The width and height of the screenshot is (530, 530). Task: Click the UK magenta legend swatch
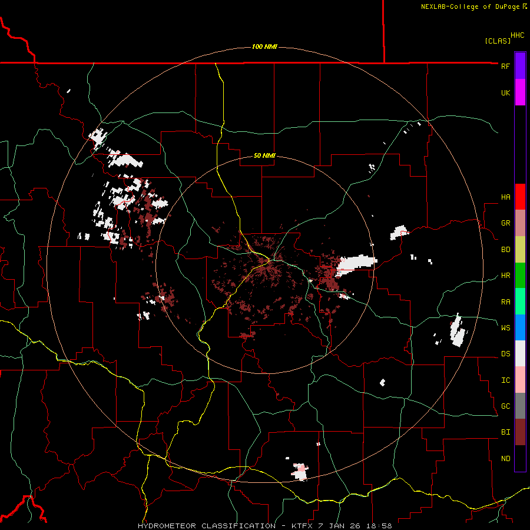click(520, 92)
